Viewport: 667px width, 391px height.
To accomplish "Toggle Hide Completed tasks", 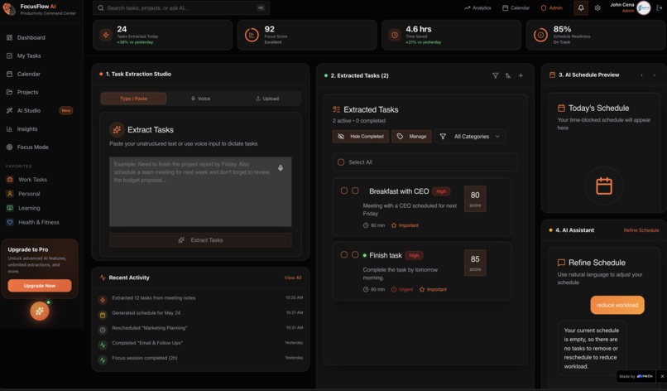I will coord(360,137).
